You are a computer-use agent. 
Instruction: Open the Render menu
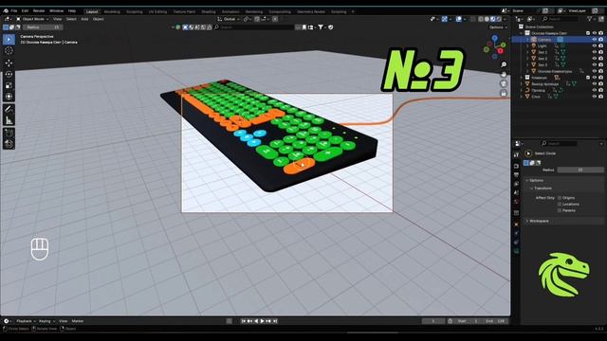pyautogui.click(x=39, y=10)
